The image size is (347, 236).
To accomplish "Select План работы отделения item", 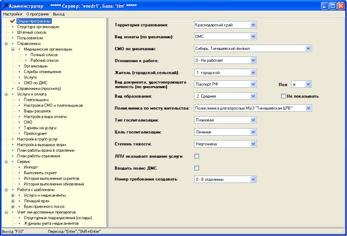I will coord(39,156).
